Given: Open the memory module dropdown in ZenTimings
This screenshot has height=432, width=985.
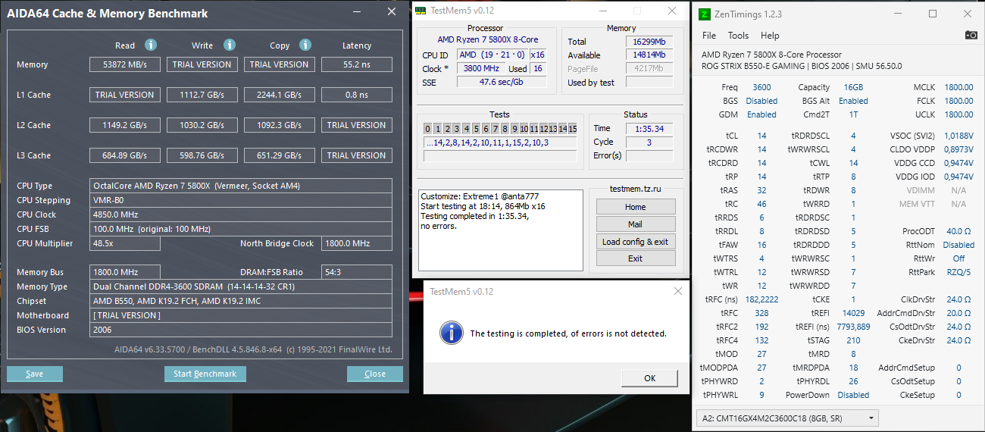Looking at the screenshot, I should [786, 418].
